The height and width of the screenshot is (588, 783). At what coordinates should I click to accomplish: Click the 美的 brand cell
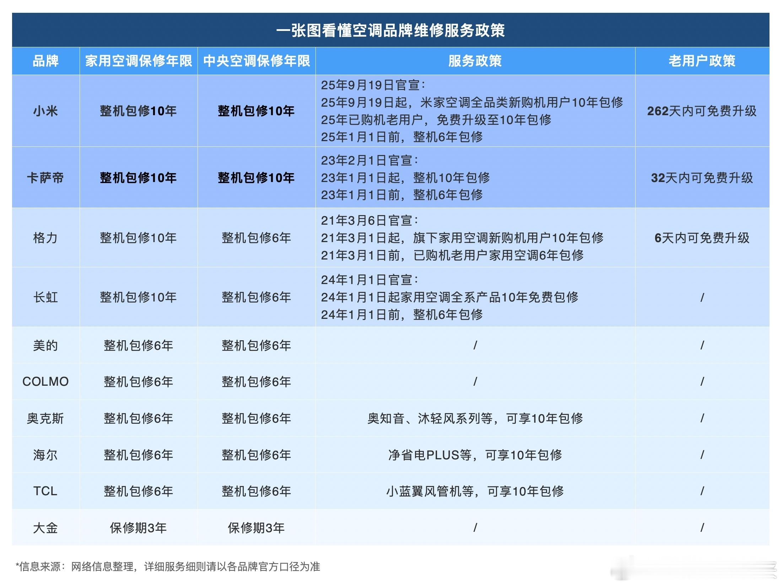click(x=45, y=345)
